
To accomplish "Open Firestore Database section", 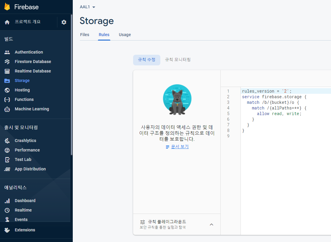I will (33, 62).
